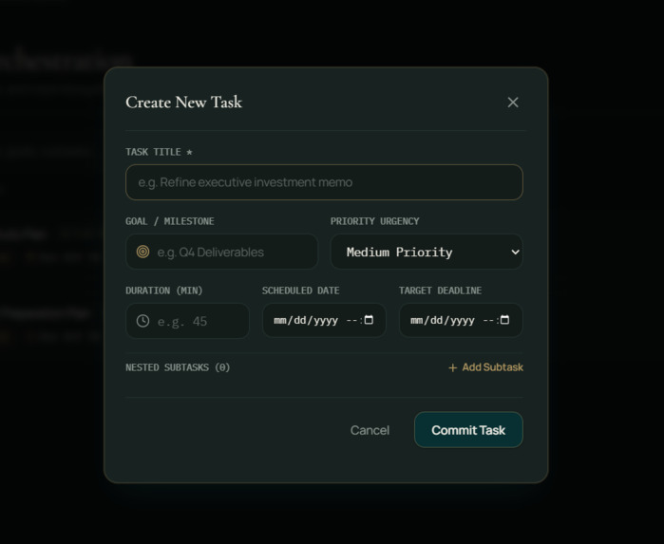Click the Target Deadline date field
This screenshot has width=664, height=544.
[x=461, y=321]
